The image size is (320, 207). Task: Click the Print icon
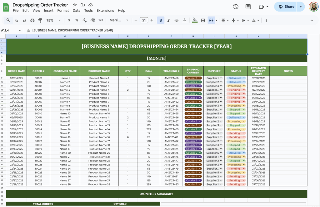32,20
